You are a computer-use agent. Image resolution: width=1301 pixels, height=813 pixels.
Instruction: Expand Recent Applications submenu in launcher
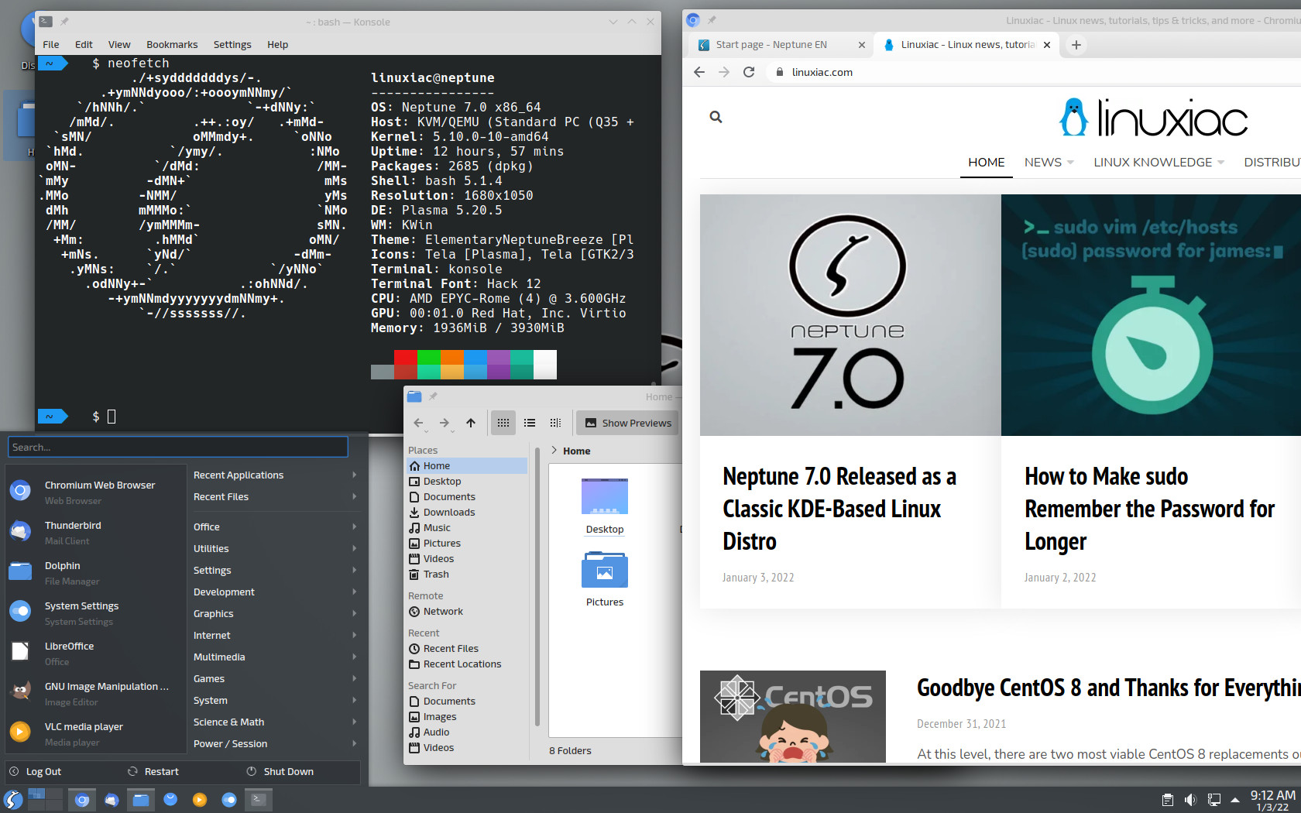point(275,475)
